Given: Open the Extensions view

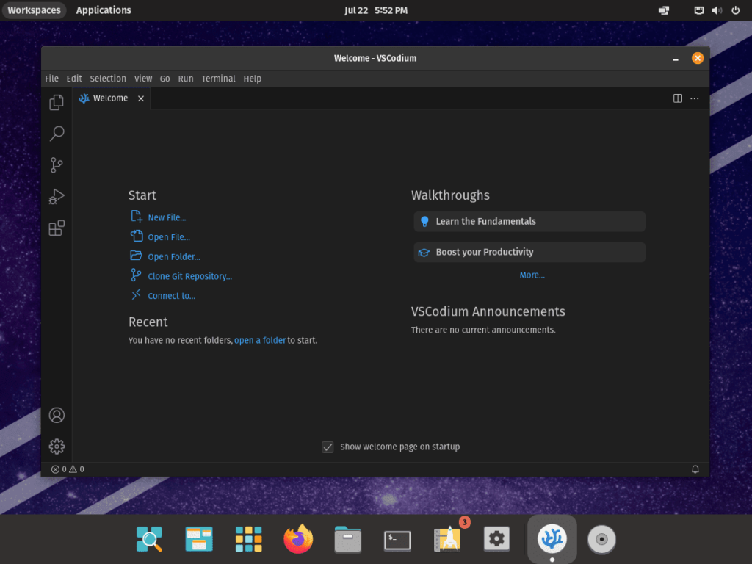Looking at the screenshot, I should point(57,228).
